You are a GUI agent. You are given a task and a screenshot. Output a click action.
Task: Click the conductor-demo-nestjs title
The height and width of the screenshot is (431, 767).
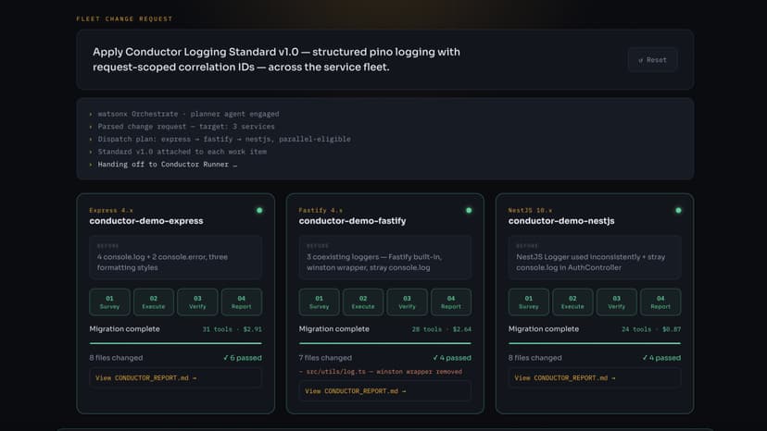(x=561, y=221)
